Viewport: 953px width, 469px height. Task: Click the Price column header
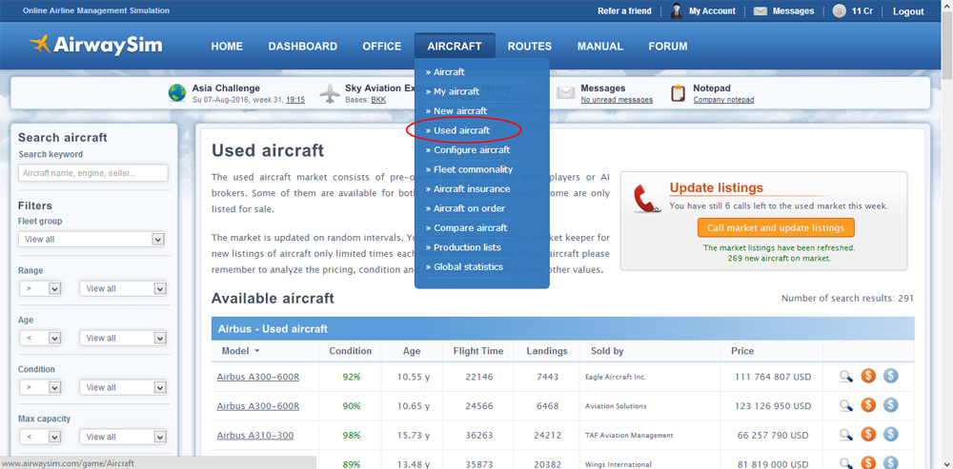point(742,351)
